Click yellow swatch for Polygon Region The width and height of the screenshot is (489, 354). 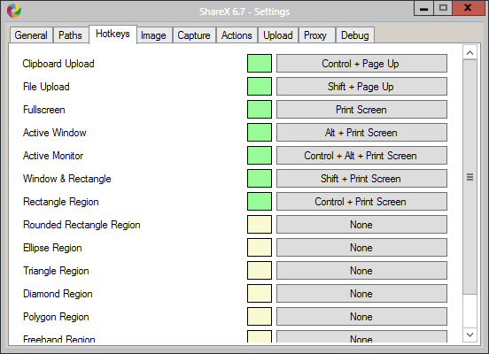pos(260,317)
